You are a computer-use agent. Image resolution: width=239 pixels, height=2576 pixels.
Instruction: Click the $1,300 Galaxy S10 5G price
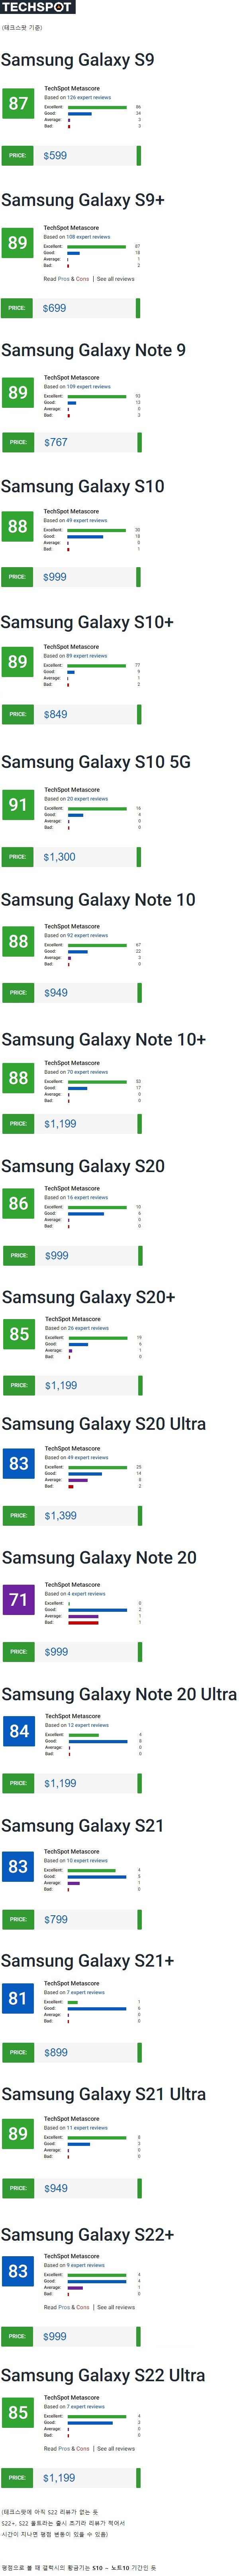59,857
